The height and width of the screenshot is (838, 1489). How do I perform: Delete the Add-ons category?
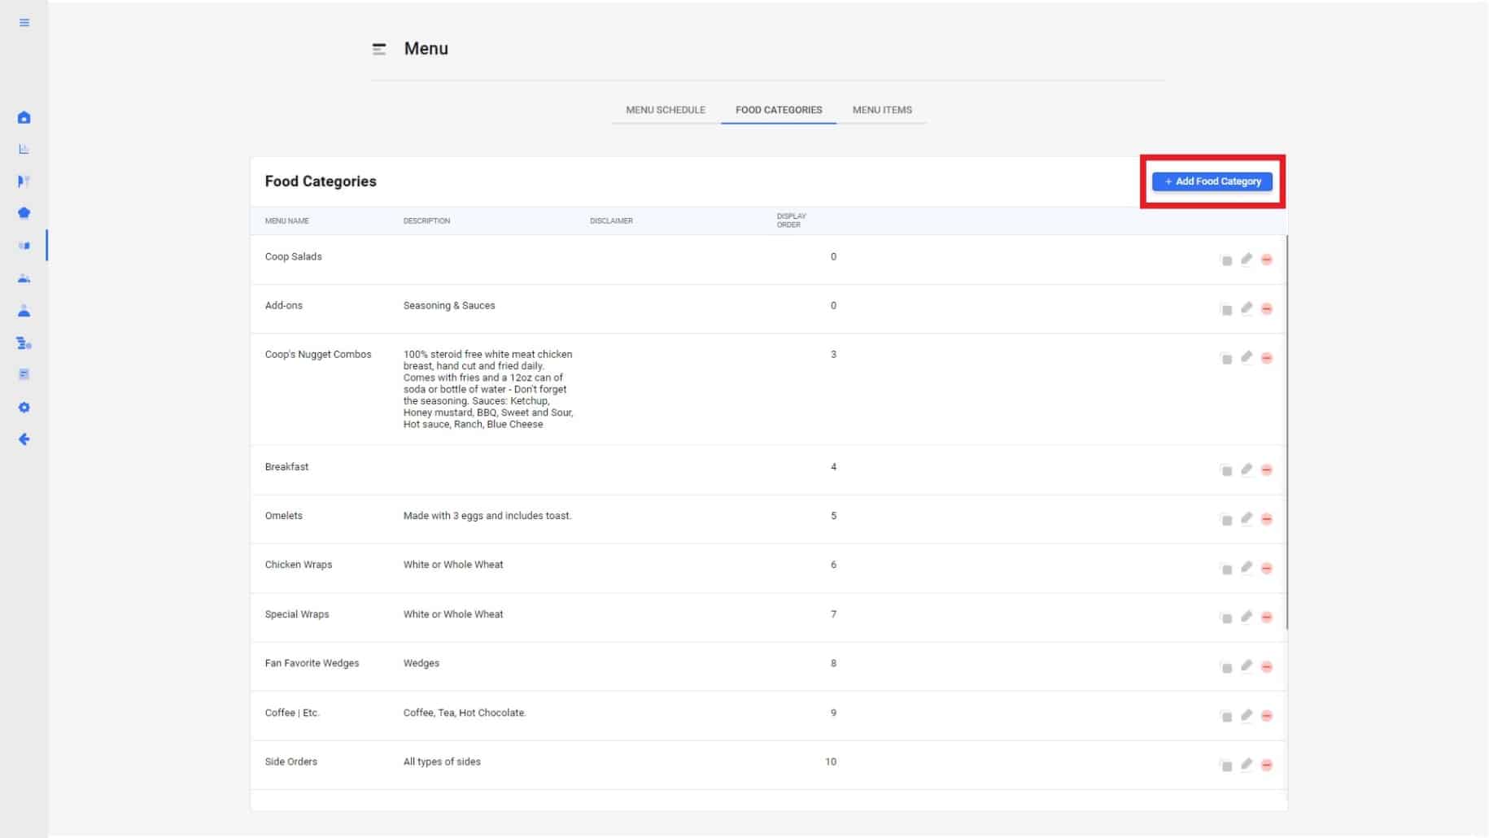(1267, 308)
